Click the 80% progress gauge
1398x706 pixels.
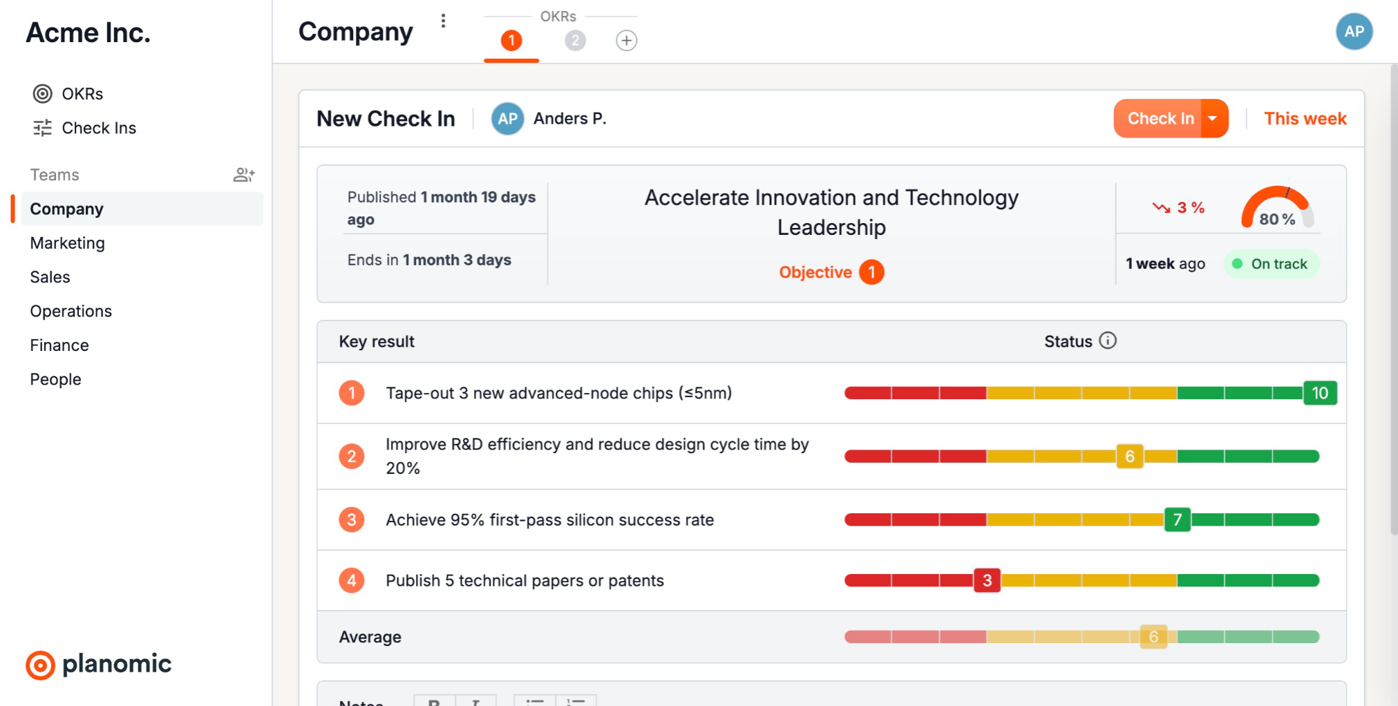[x=1276, y=208]
